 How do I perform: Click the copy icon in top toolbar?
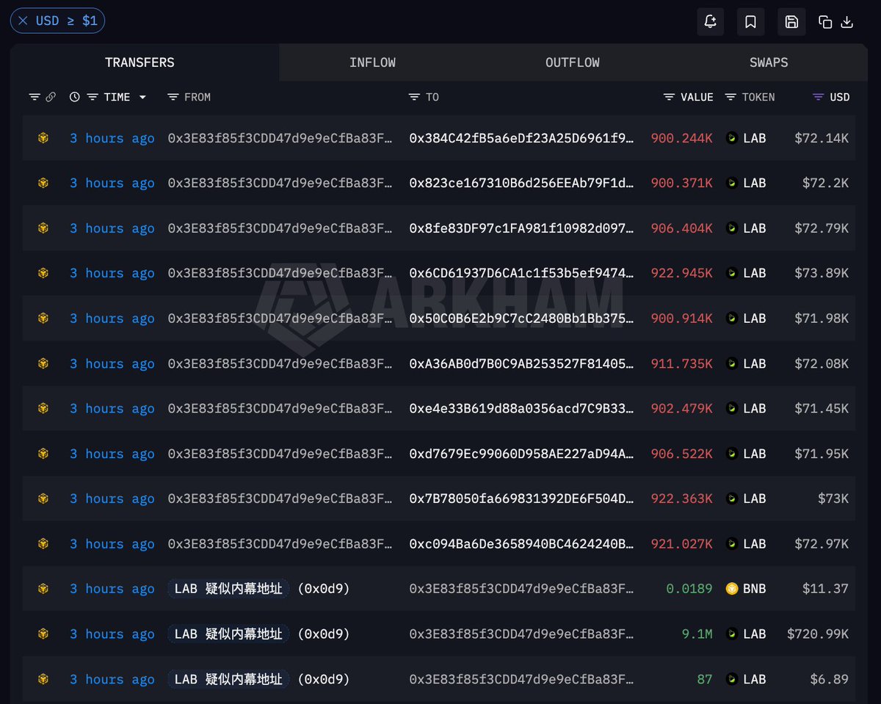coord(825,22)
